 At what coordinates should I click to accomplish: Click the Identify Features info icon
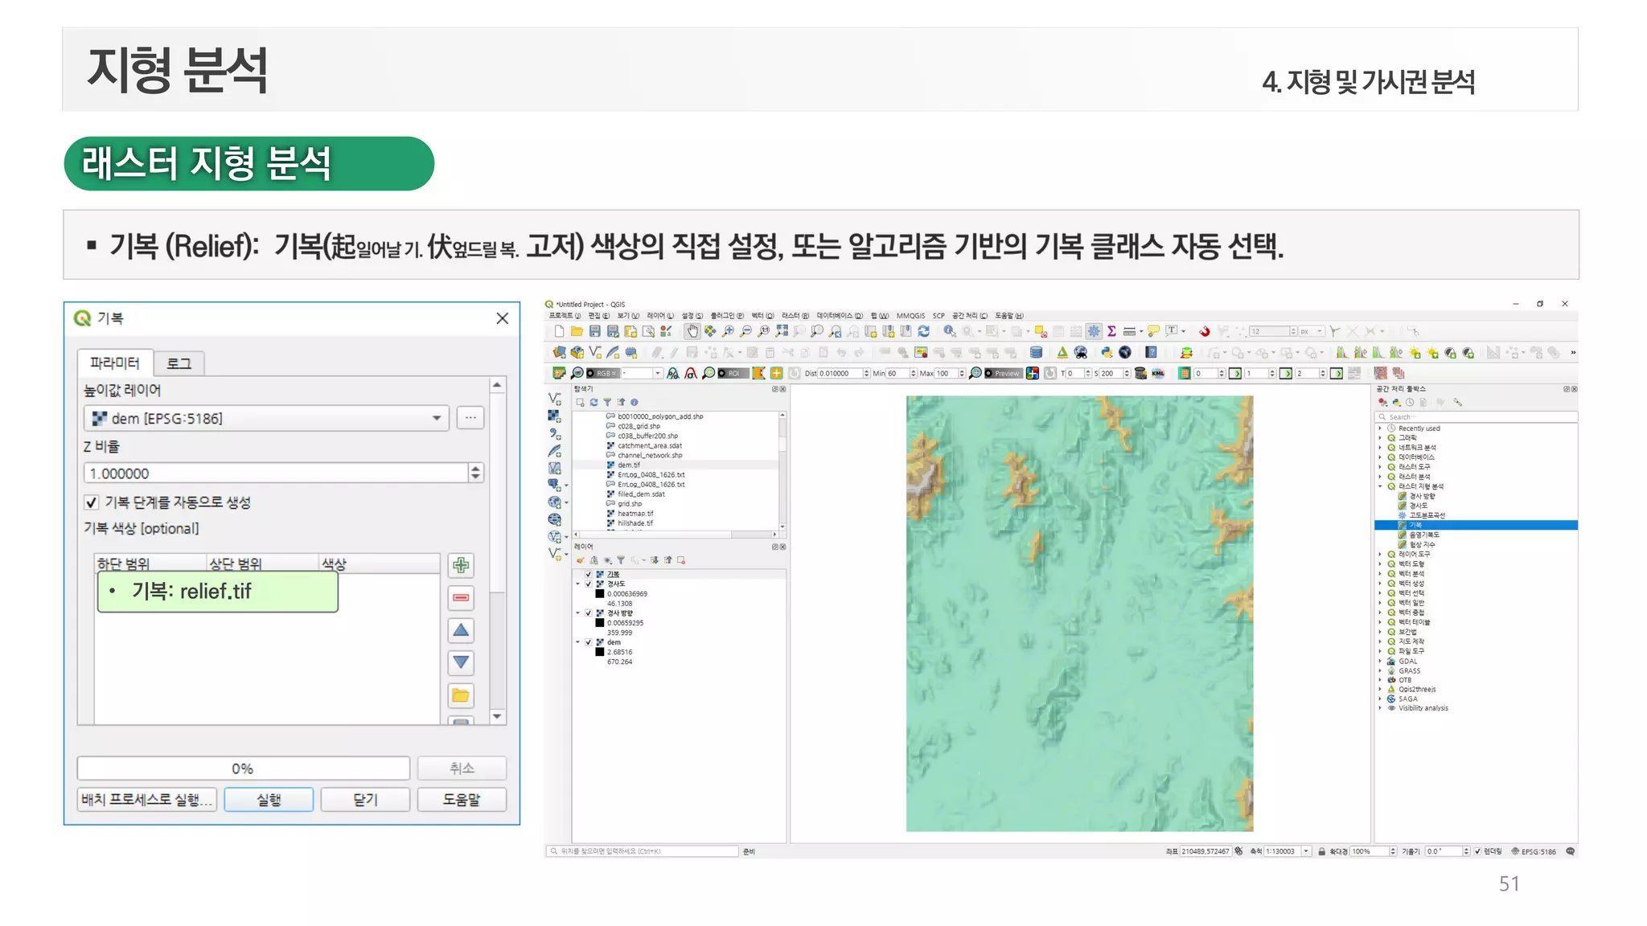[x=950, y=331]
